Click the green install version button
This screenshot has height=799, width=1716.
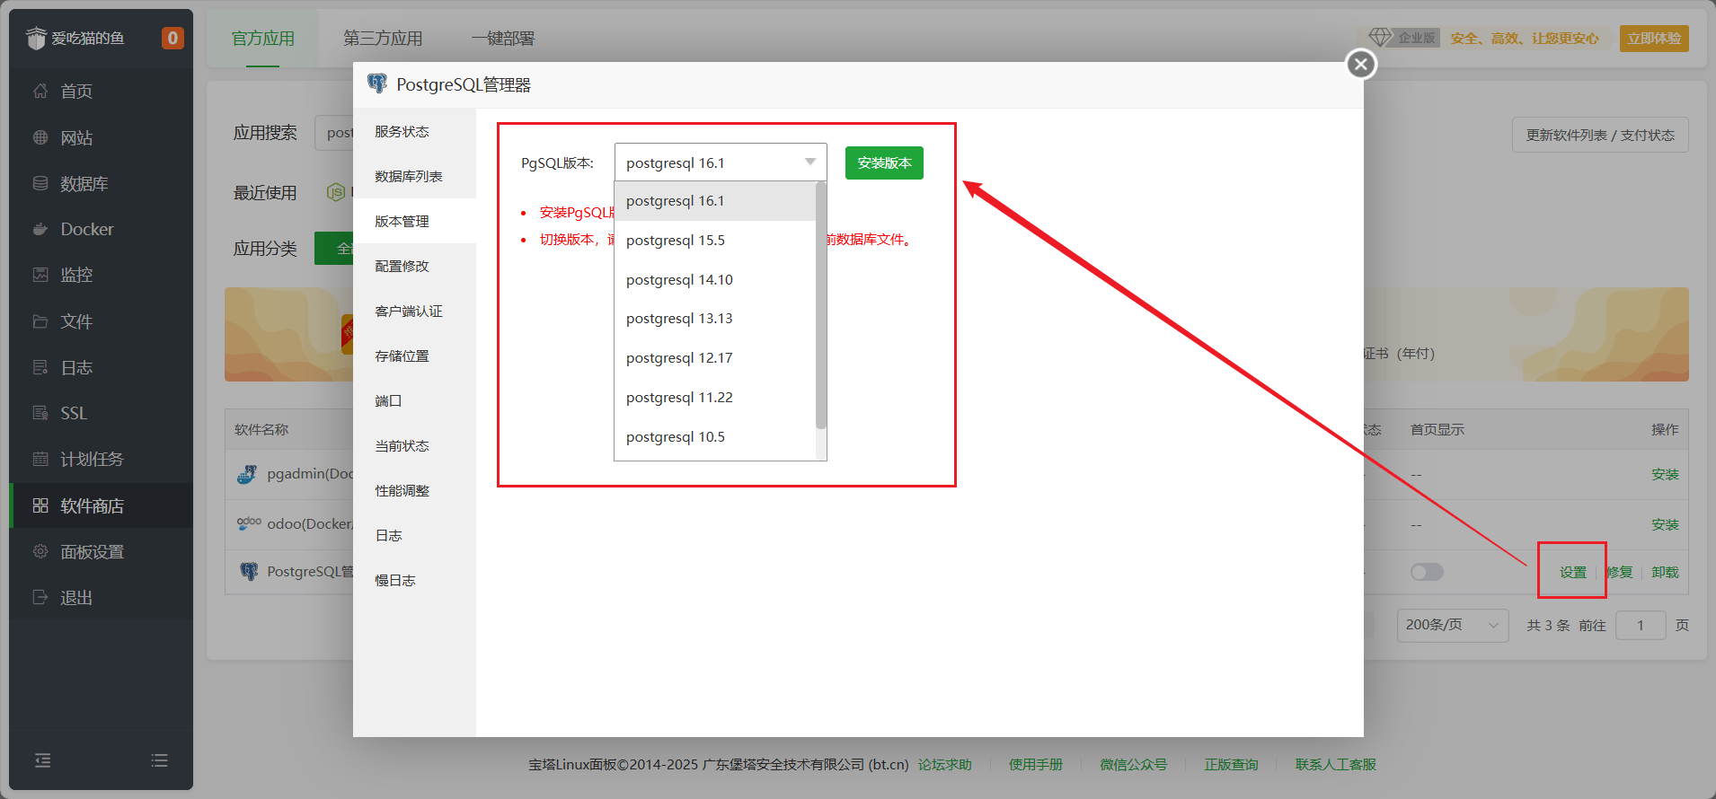click(883, 162)
